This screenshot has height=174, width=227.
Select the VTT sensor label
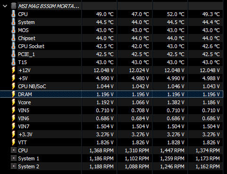coord(22,142)
